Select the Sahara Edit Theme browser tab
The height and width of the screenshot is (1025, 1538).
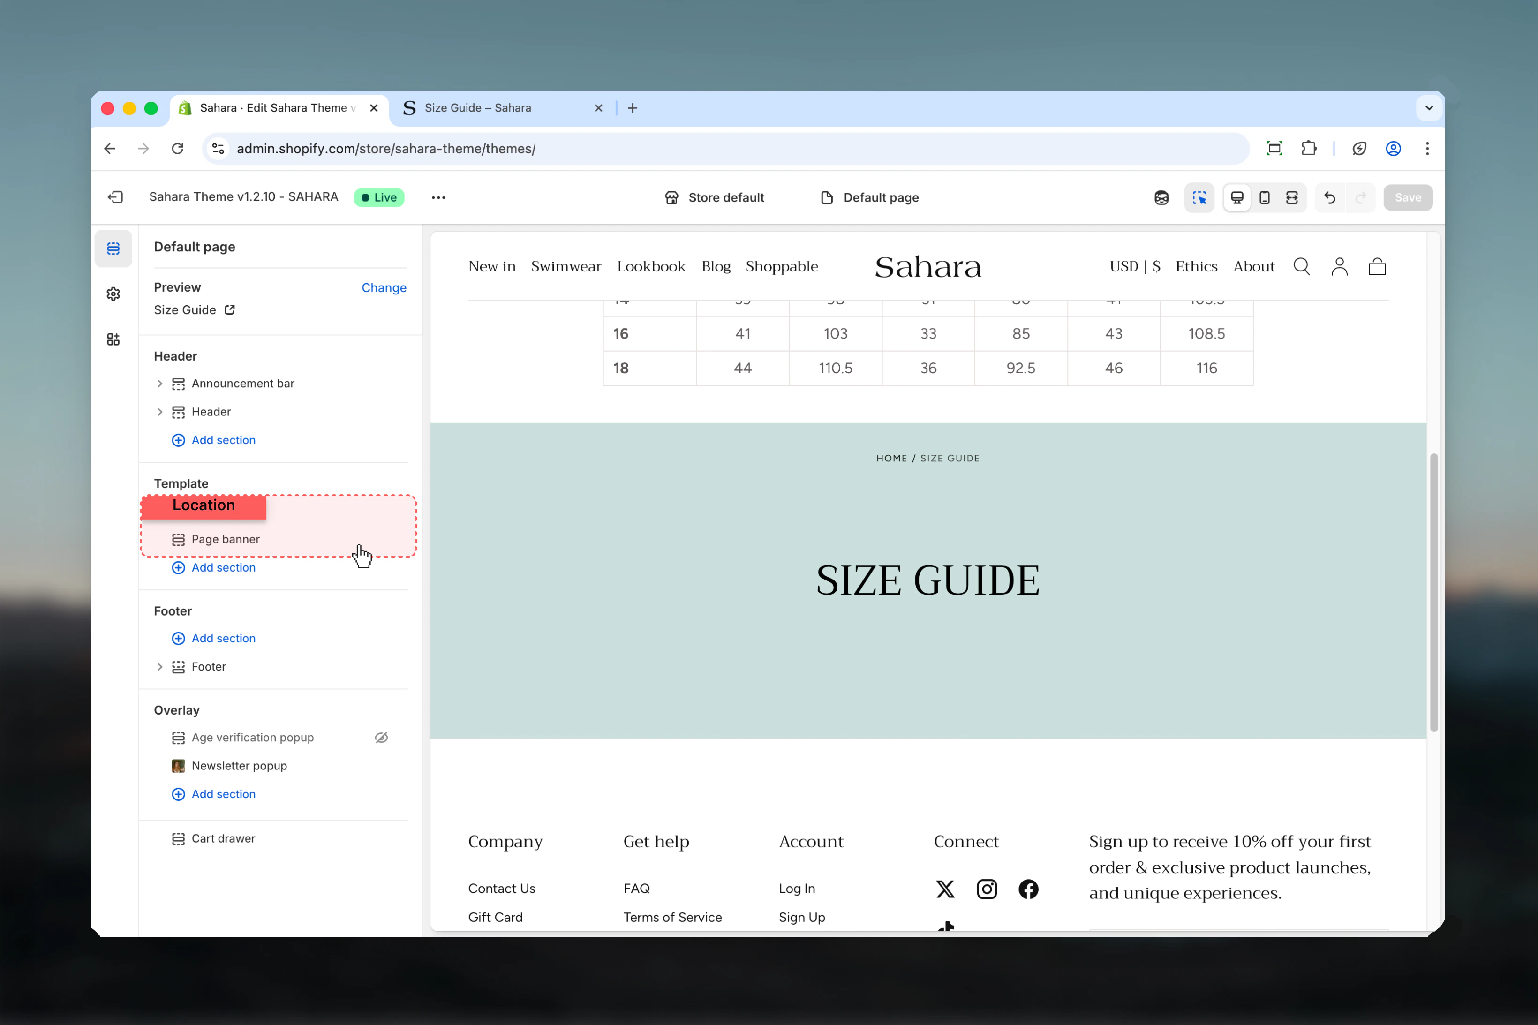point(280,108)
